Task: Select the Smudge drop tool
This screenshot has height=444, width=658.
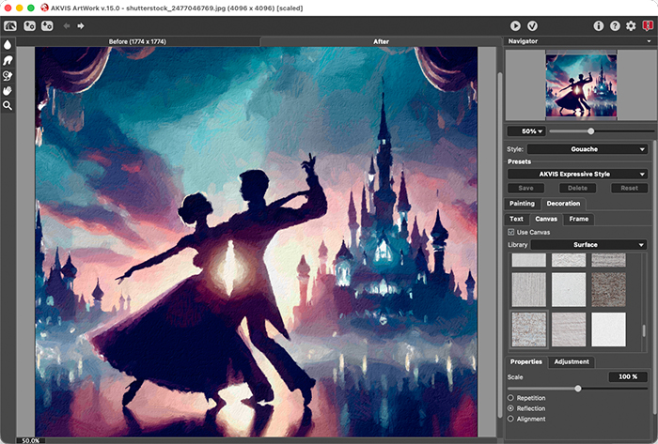Action: click(x=8, y=44)
